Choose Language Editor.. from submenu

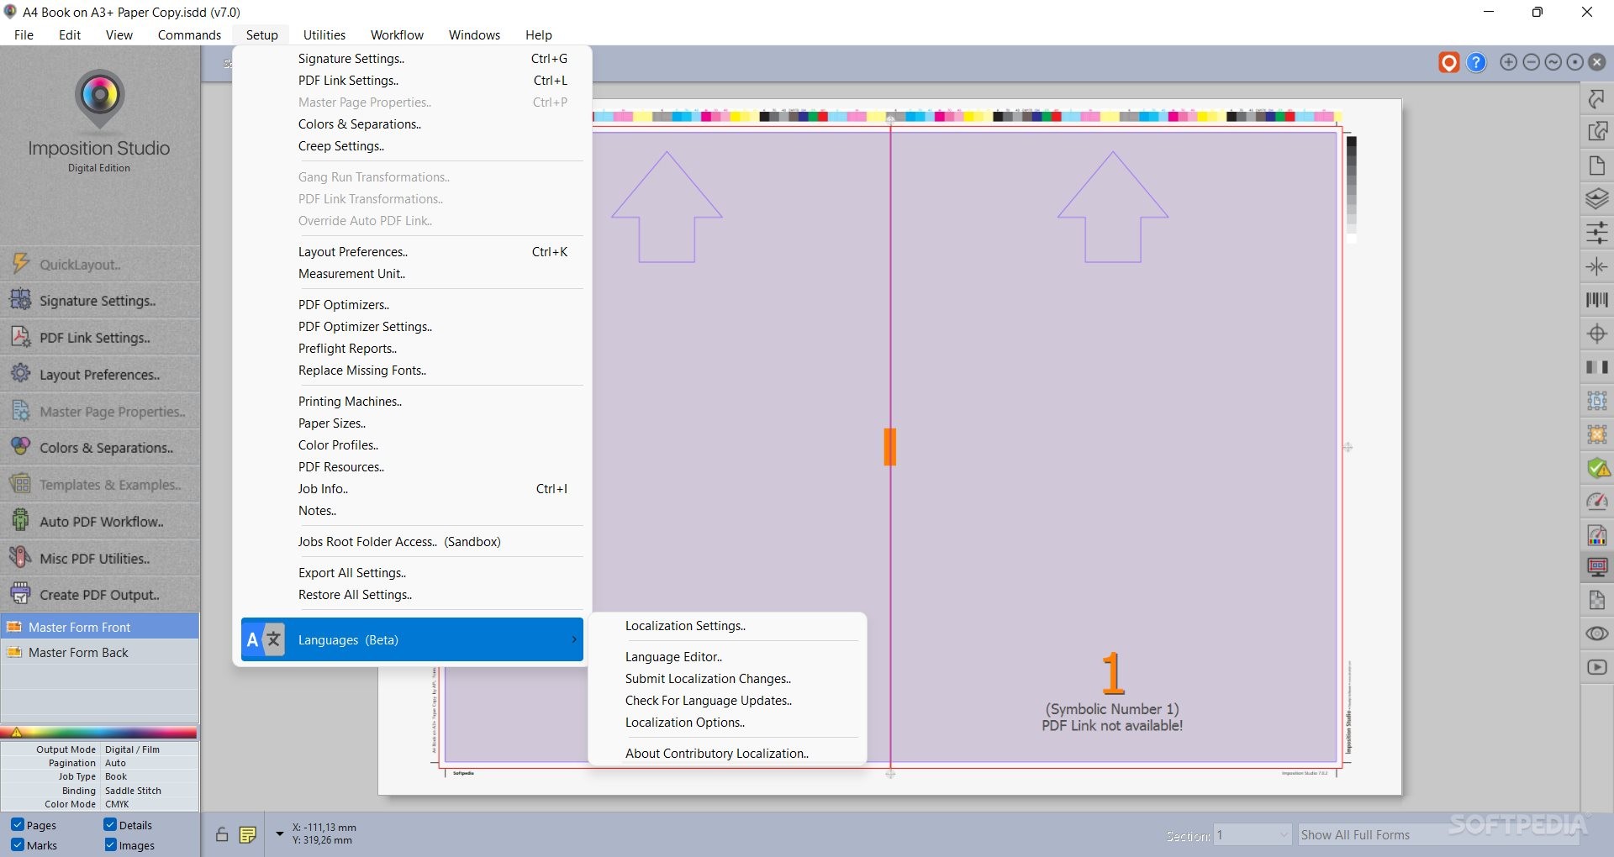(673, 657)
